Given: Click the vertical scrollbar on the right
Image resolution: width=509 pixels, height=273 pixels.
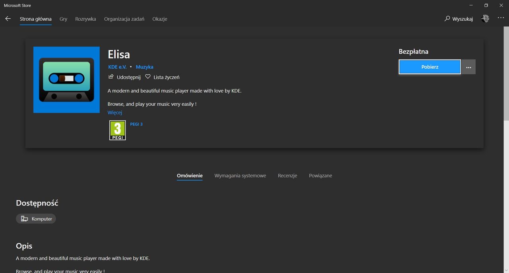Looking at the screenshot, I should click(506, 74).
